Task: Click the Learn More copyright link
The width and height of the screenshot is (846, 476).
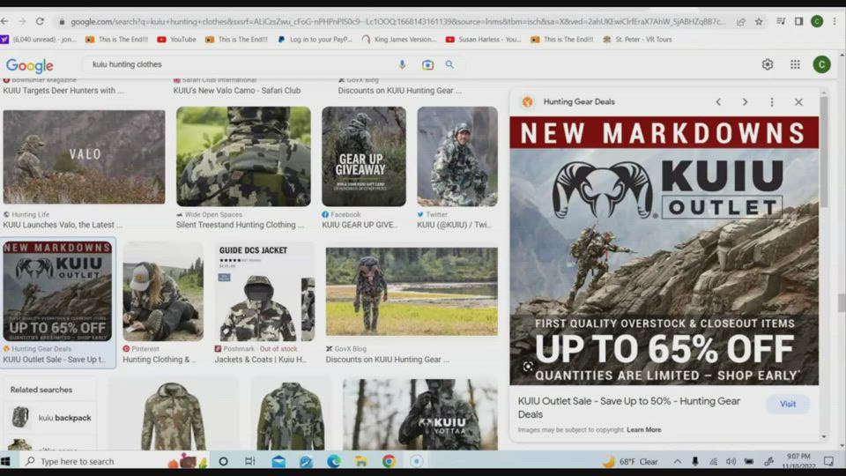Action: (x=643, y=430)
